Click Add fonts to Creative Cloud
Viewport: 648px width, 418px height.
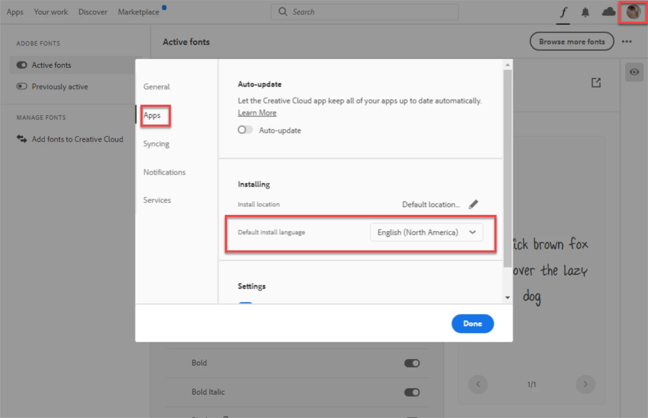(78, 139)
